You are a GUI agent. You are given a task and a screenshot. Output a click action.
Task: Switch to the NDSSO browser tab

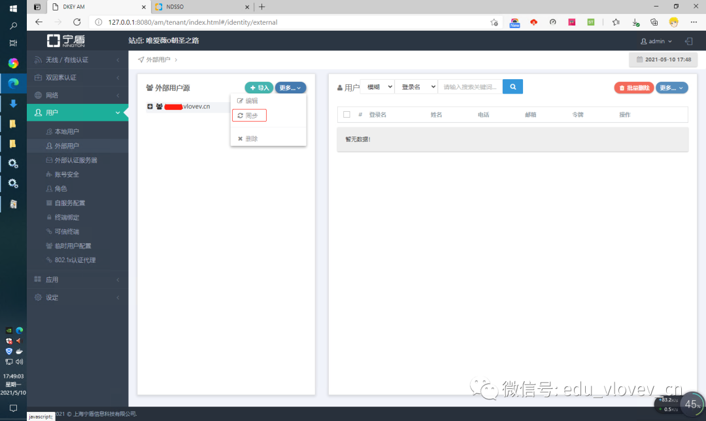(x=202, y=7)
